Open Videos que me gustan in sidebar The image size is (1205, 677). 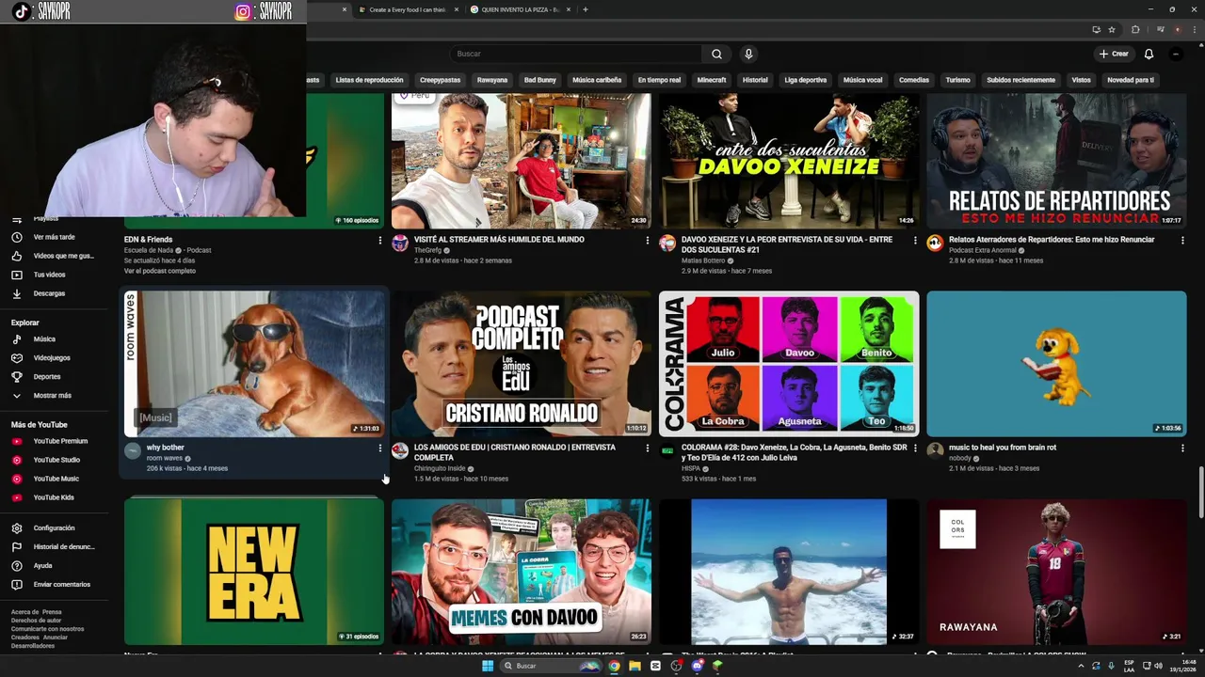point(54,256)
